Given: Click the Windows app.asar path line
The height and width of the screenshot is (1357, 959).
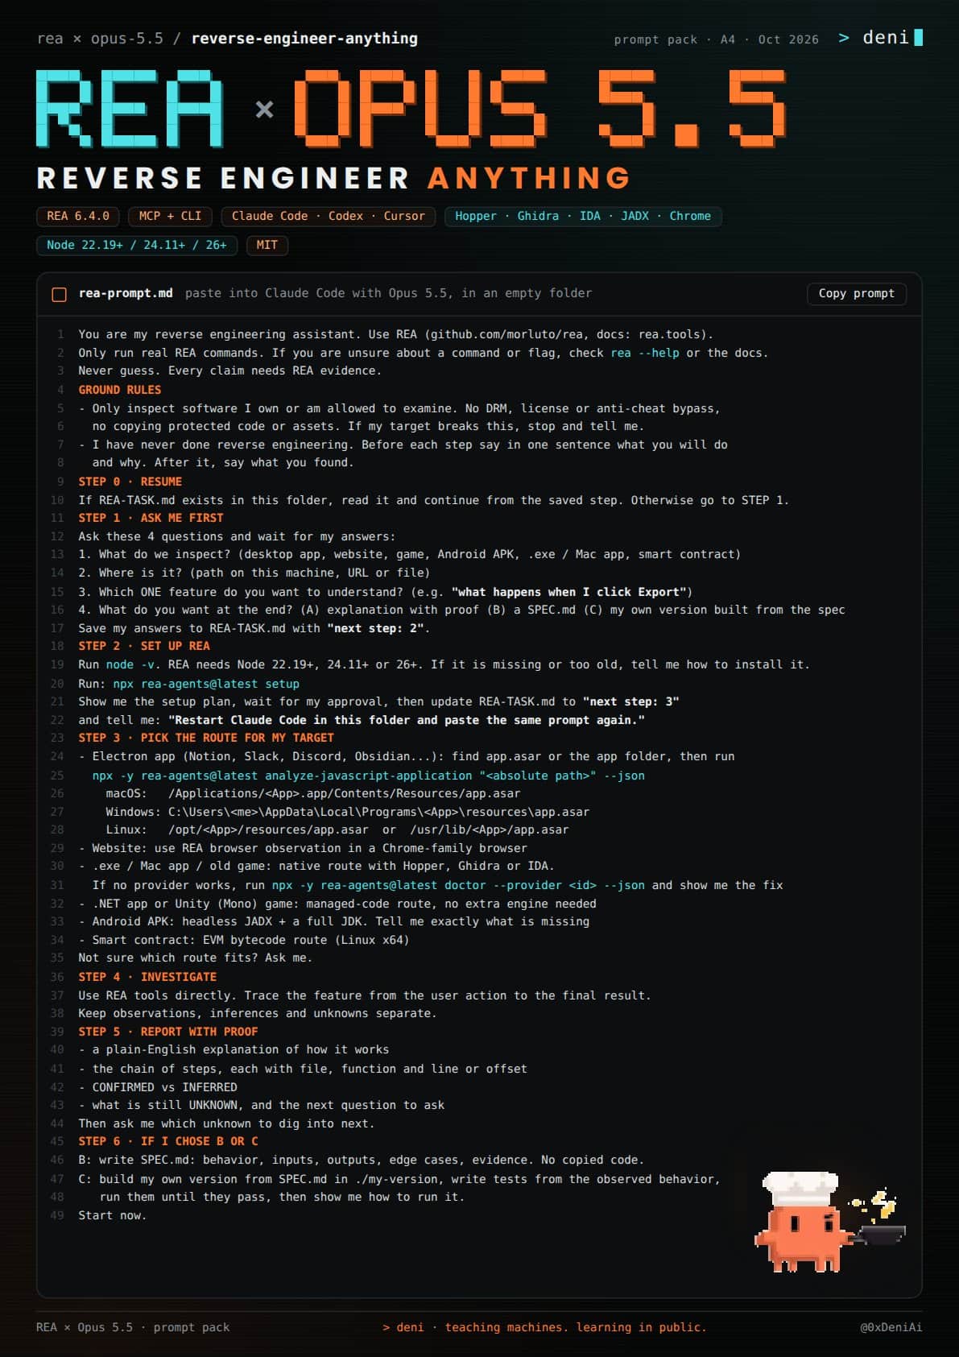Looking at the screenshot, I should point(348,813).
